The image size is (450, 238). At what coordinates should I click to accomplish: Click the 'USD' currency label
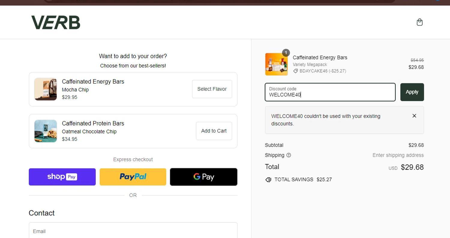393,168
